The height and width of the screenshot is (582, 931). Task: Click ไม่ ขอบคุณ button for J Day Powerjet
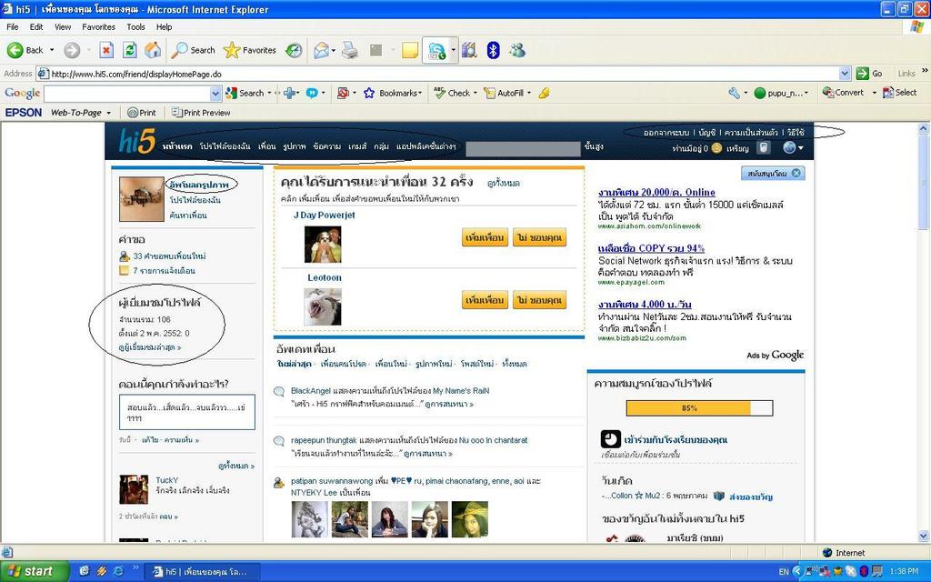click(539, 237)
